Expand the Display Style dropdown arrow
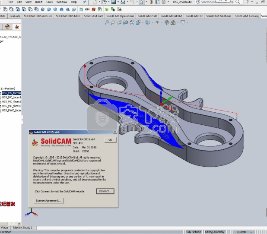This screenshot has width=267, height=234. [152, 22]
